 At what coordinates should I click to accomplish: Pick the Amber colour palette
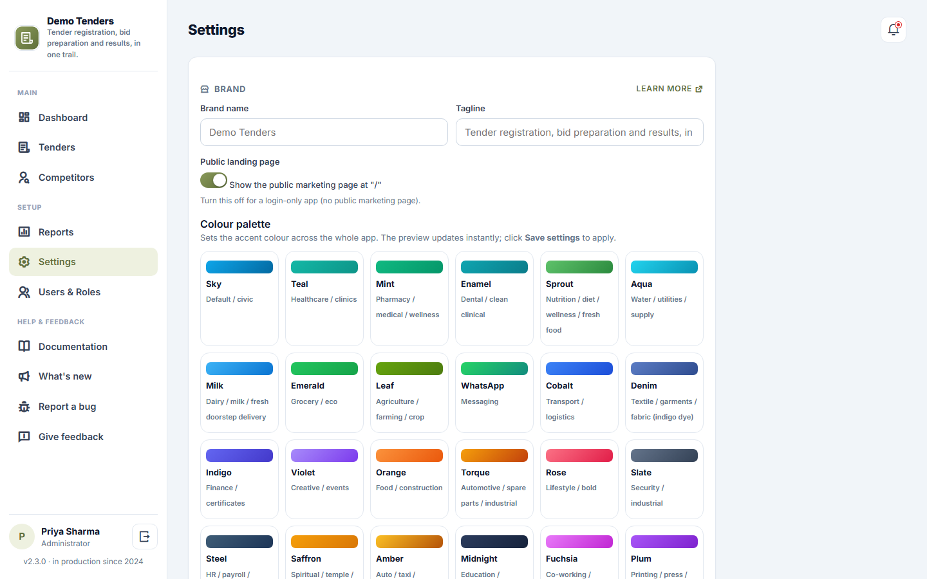[409, 553]
